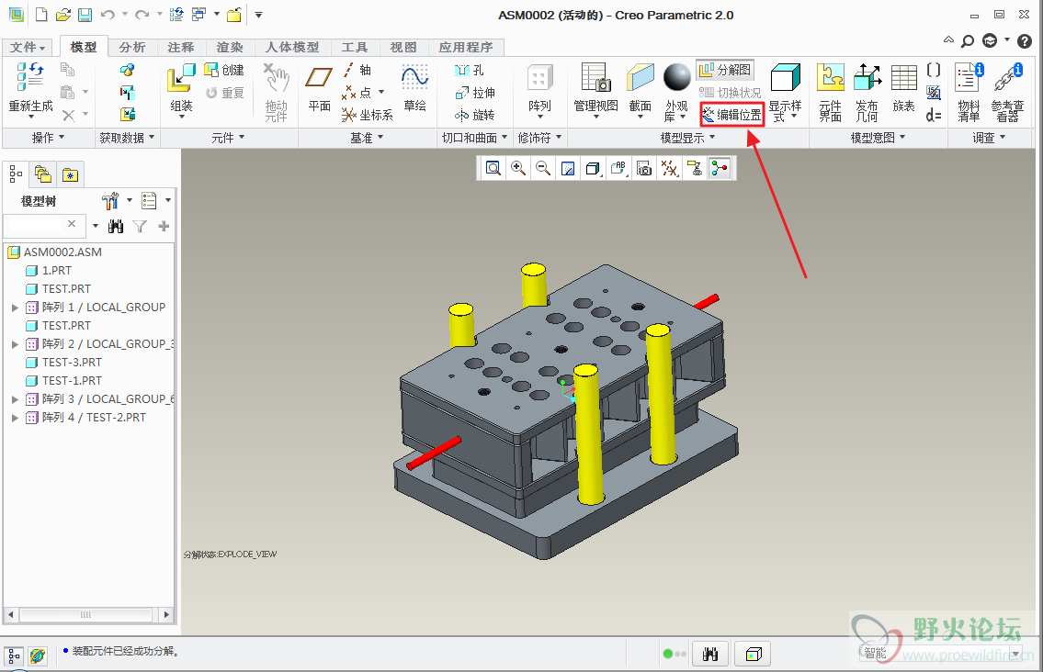1043x672 pixels.
Task: Open the 基准 group dropdown
Action: (368, 138)
